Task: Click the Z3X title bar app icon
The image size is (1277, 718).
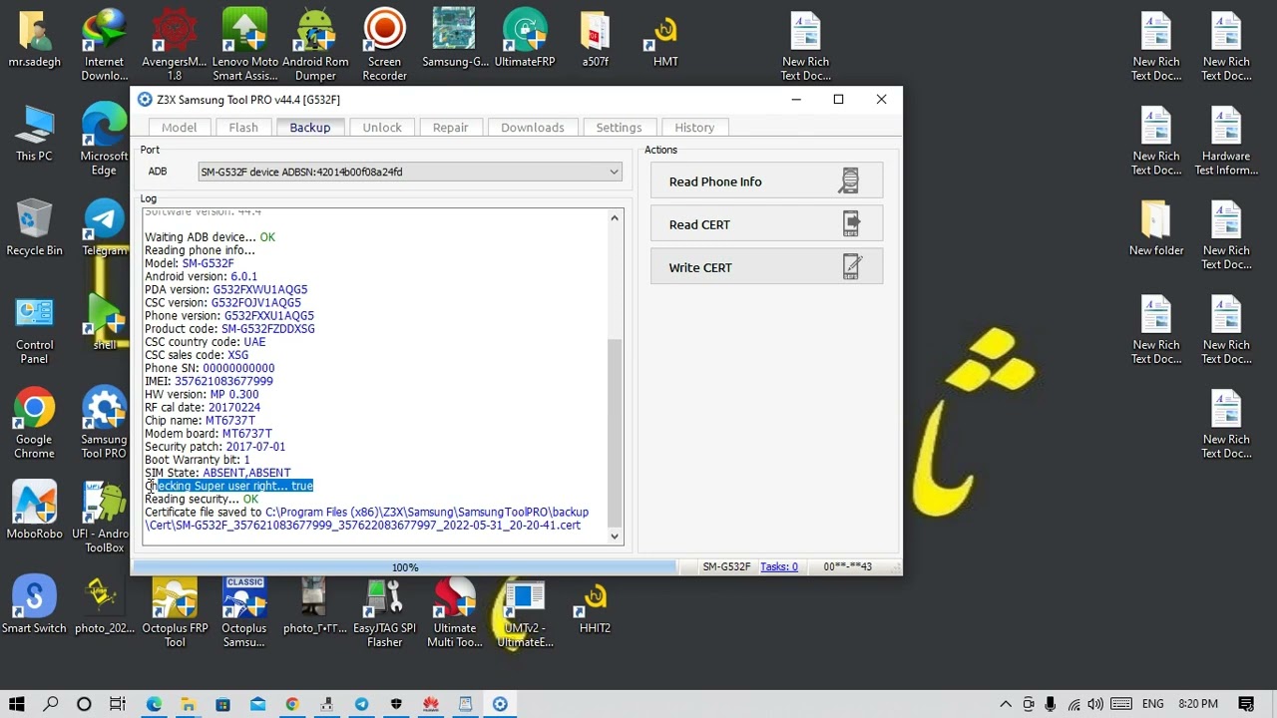Action: point(145,100)
